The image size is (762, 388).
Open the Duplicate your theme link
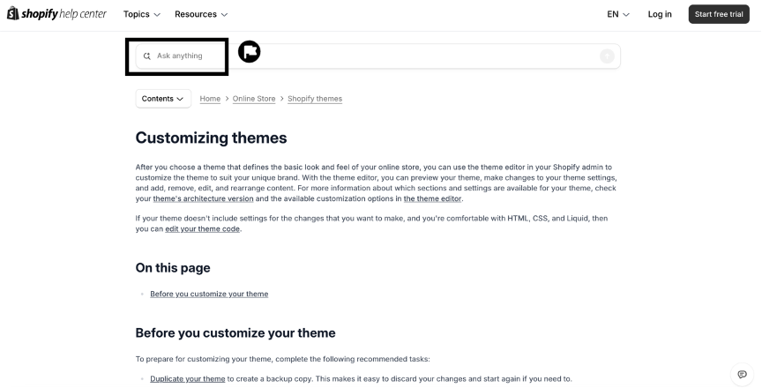187,378
